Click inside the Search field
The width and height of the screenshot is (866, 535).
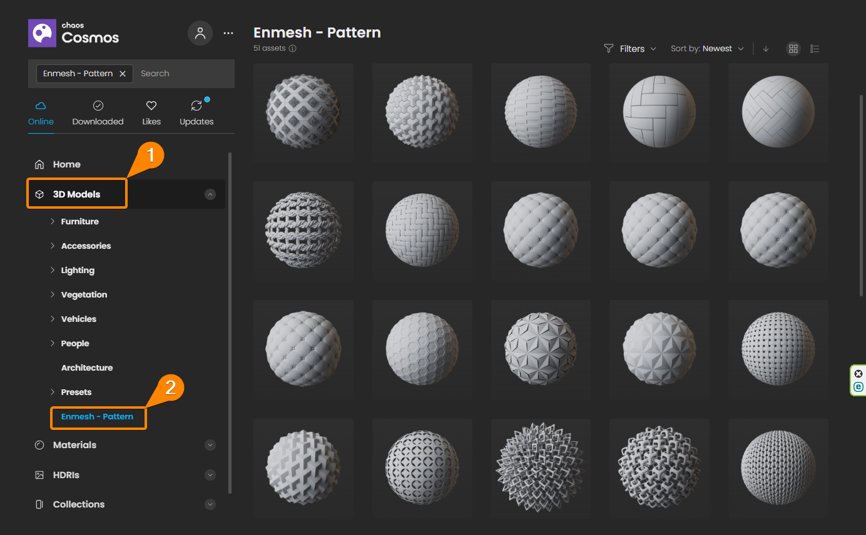point(175,73)
